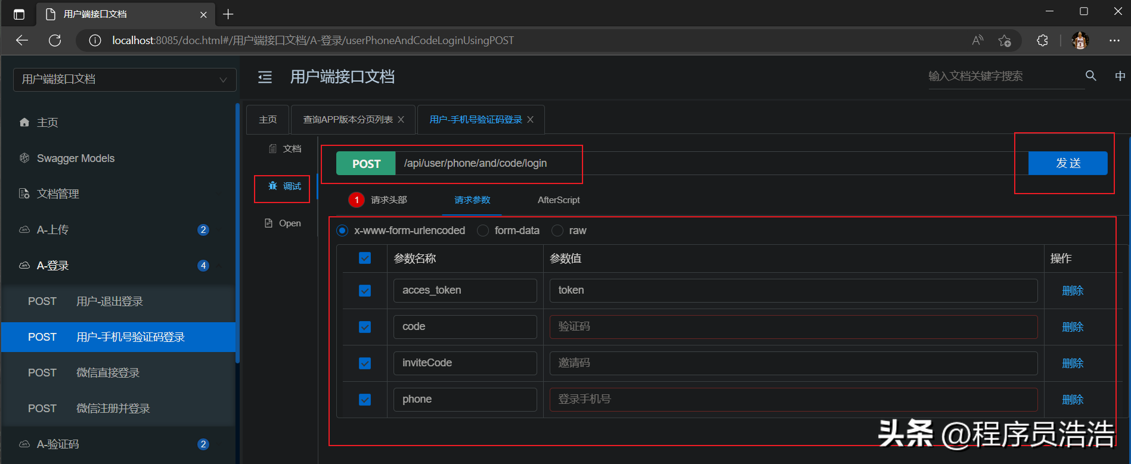Uncheck the code parameter checkbox
Image resolution: width=1131 pixels, height=464 pixels.
click(365, 327)
